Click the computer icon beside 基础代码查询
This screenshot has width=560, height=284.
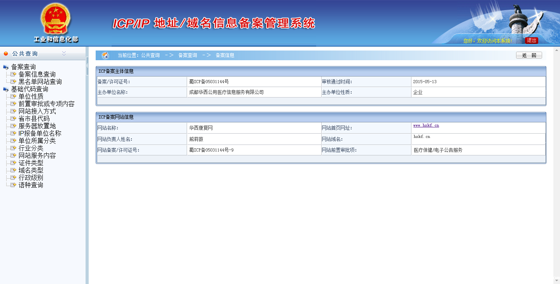(6, 89)
